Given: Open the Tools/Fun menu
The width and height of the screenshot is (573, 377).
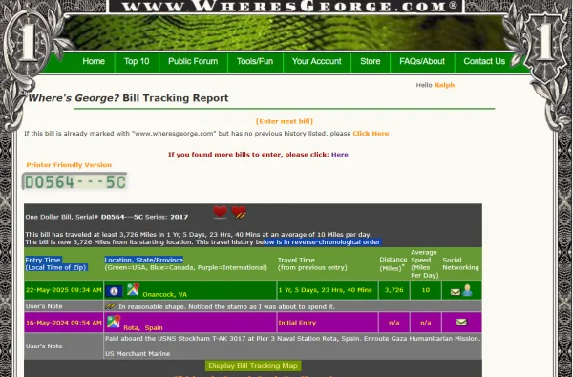Looking at the screenshot, I should (x=255, y=61).
